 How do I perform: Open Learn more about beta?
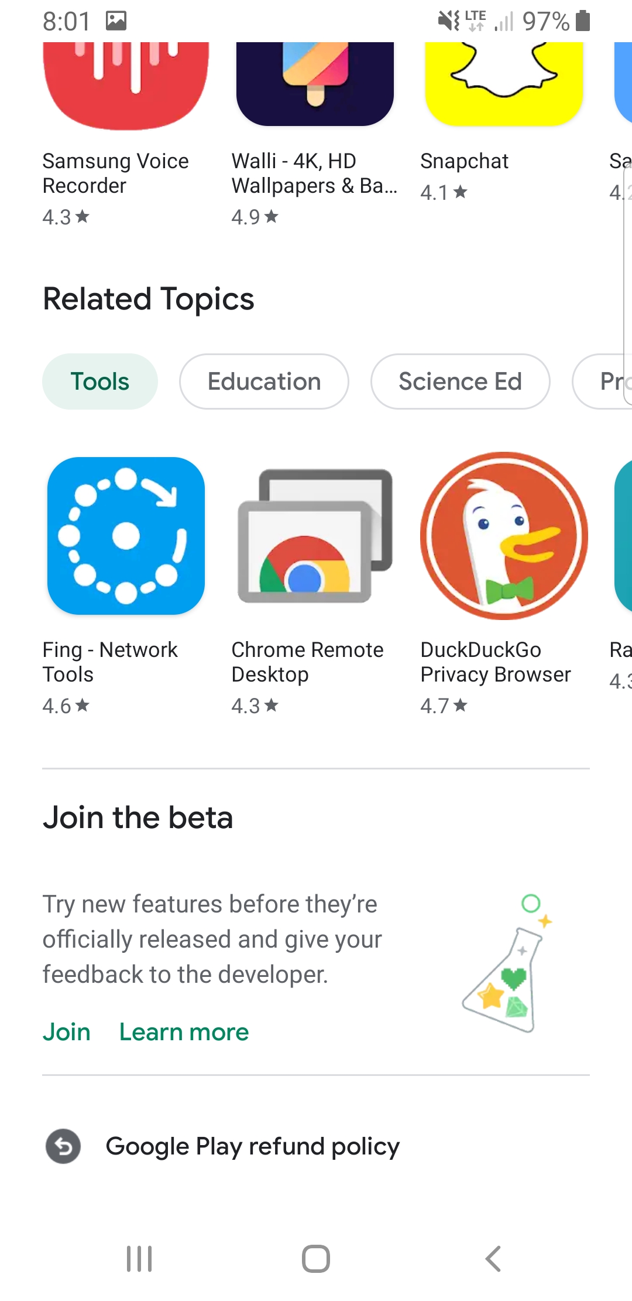click(184, 1032)
